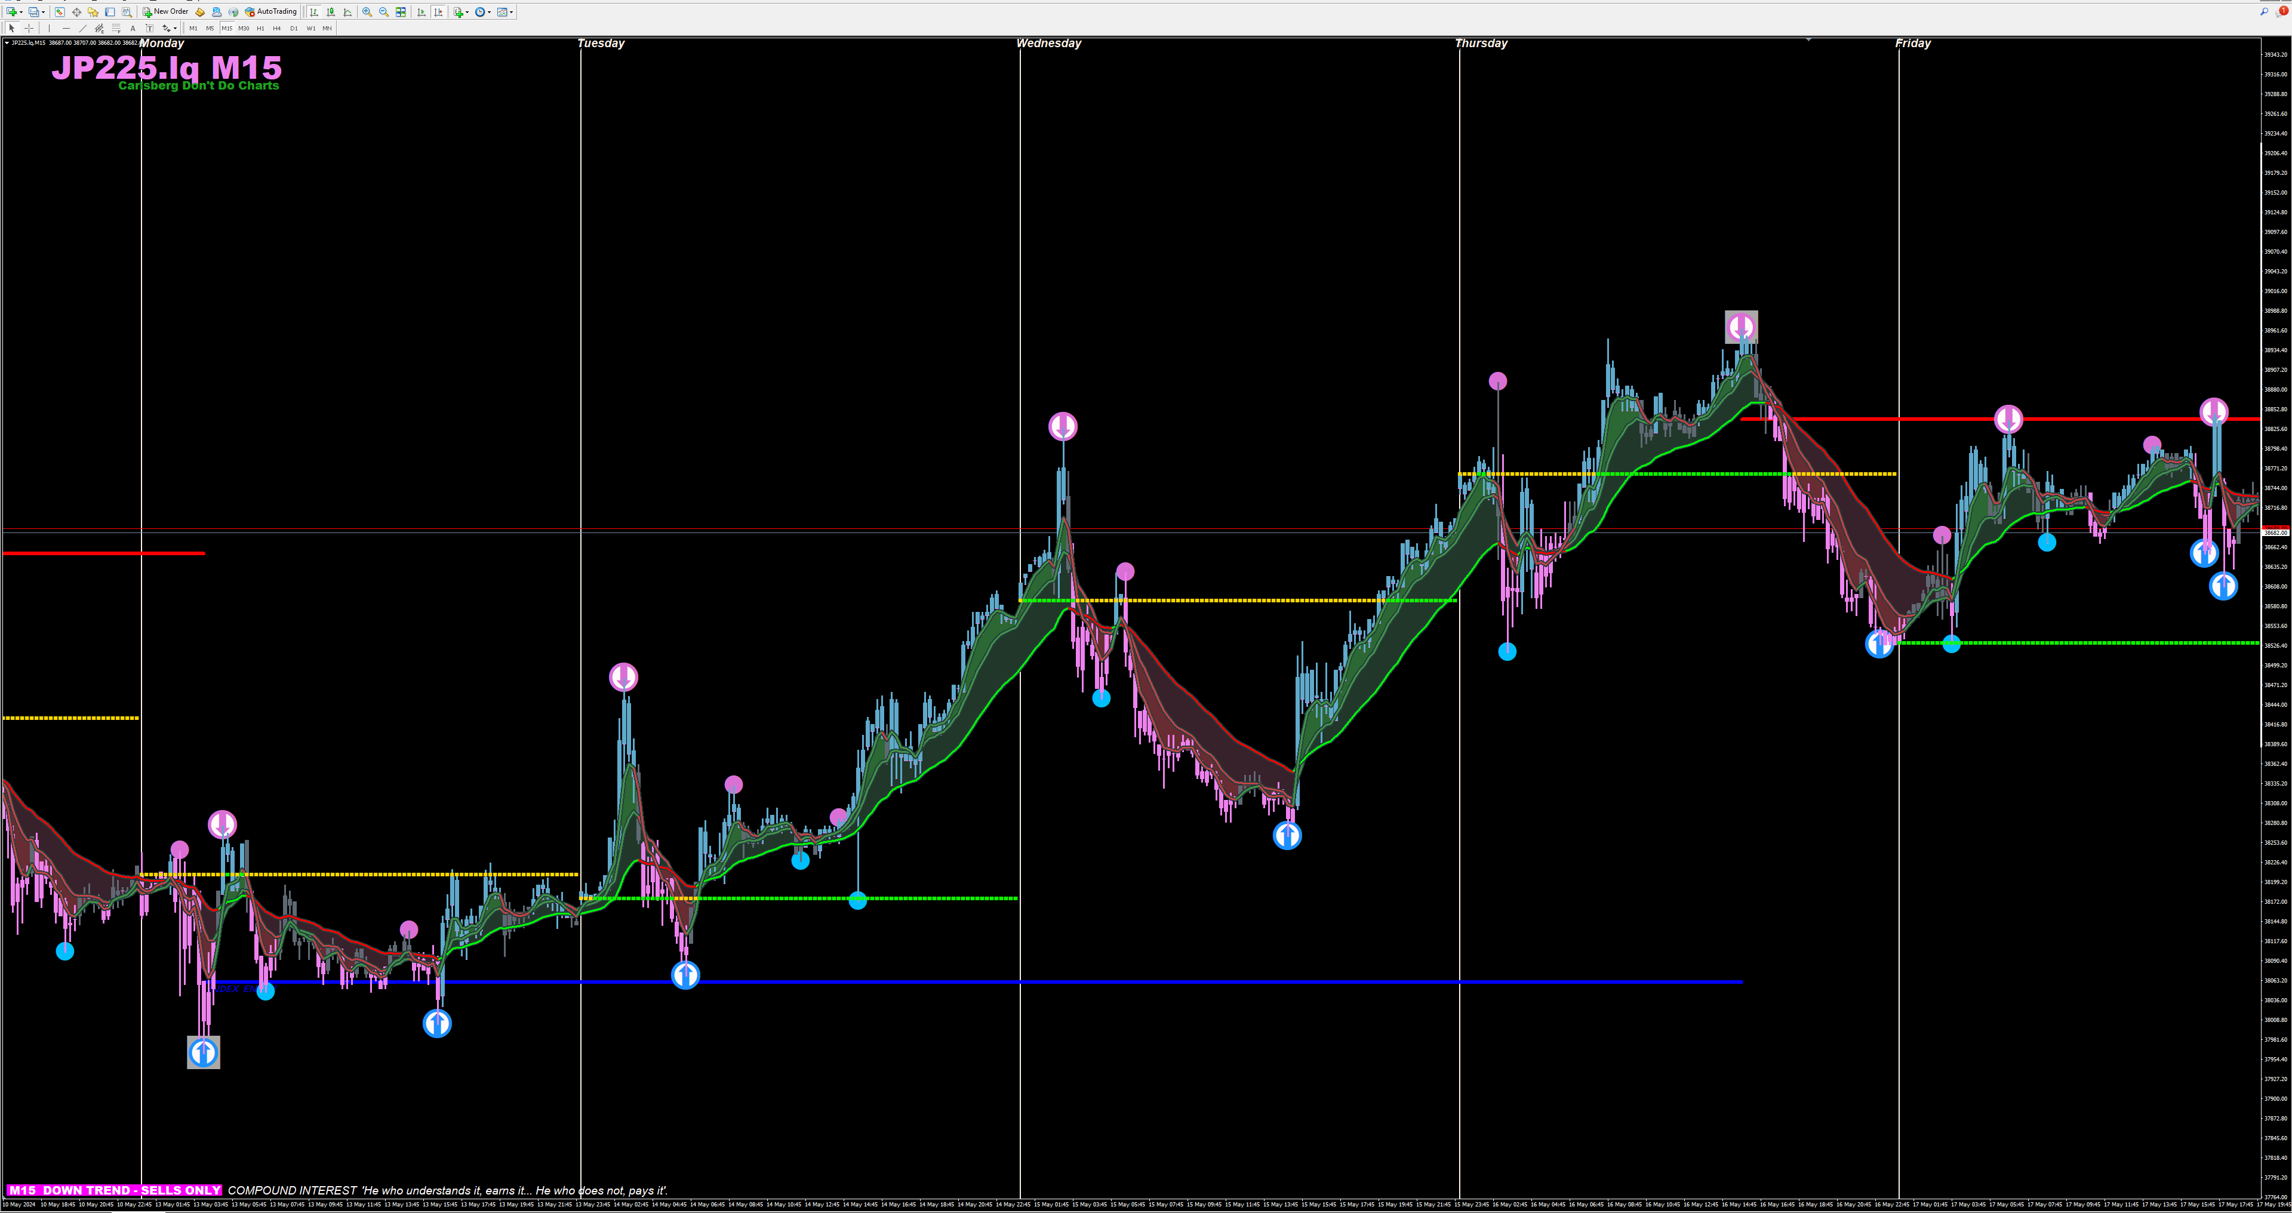Click the M5 timeframe button

210,29
